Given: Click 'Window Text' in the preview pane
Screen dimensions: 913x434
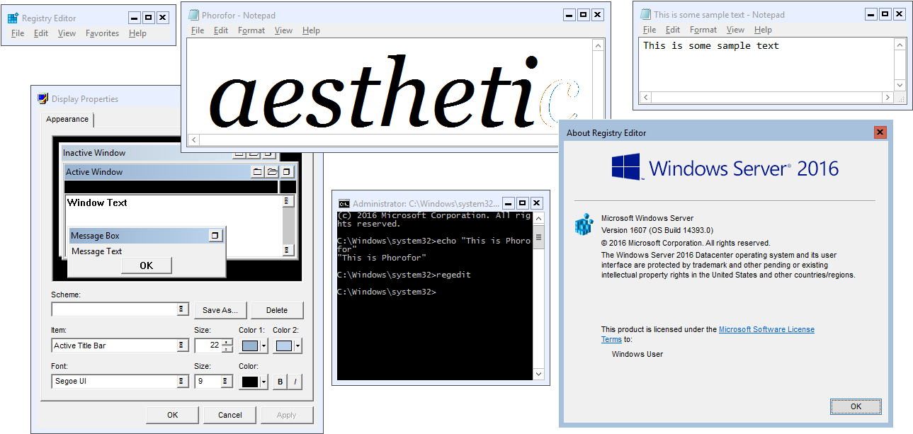Looking at the screenshot, I should point(97,202).
